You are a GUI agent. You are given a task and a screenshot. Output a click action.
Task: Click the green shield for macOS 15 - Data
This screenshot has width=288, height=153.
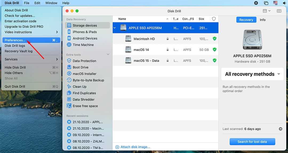pos(214,61)
